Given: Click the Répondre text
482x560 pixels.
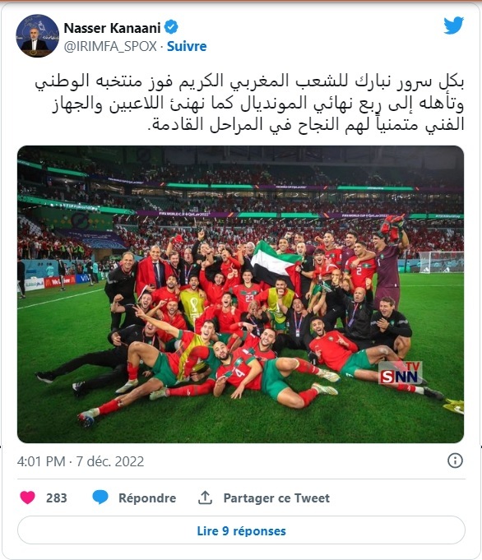Looking at the screenshot, I should point(147,498).
